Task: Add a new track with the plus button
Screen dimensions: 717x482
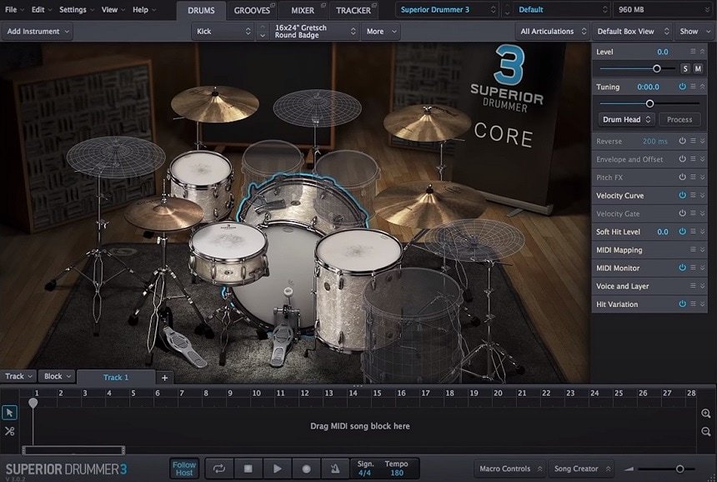Action: pyautogui.click(x=164, y=377)
